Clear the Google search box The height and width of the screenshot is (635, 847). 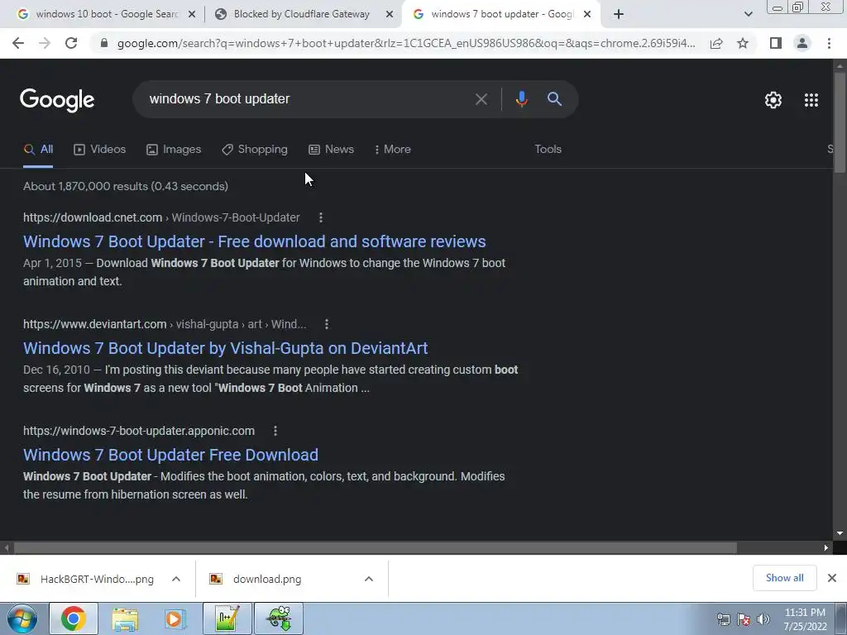pyautogui.click(x=481, y=99)
